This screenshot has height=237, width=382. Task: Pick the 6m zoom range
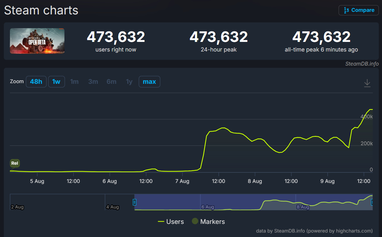pos(111,82)
